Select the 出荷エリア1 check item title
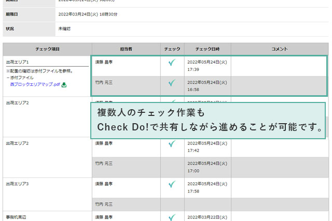This screenshot has height=221, width=332. click(17, 62)
